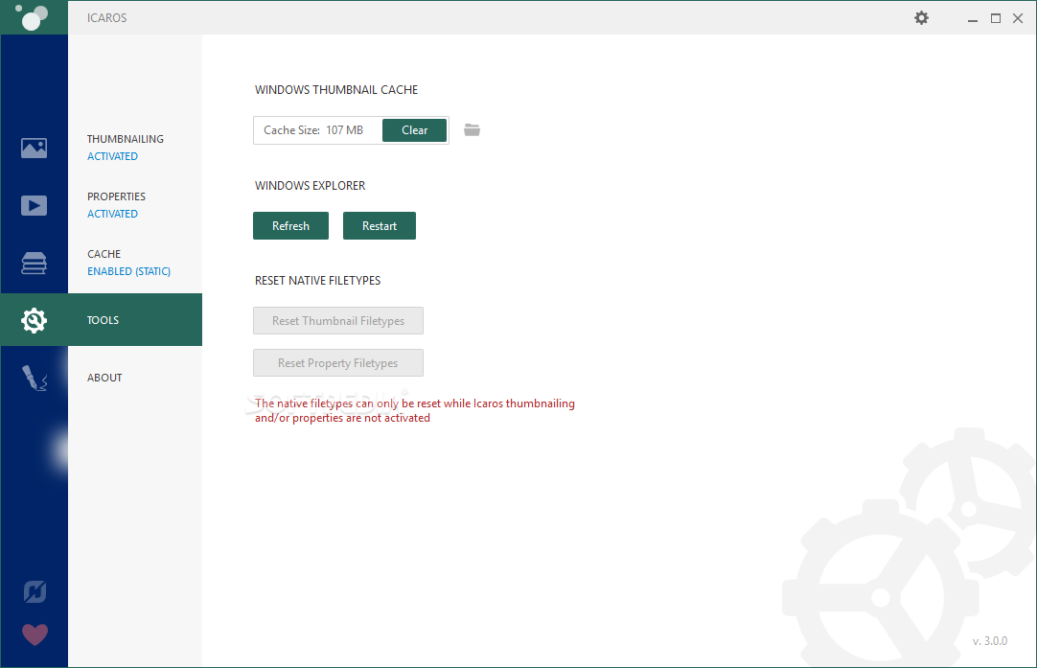The image size is (1037, 668).
Task: Click the red native filetypes warning text
Action: pos(415,411)
